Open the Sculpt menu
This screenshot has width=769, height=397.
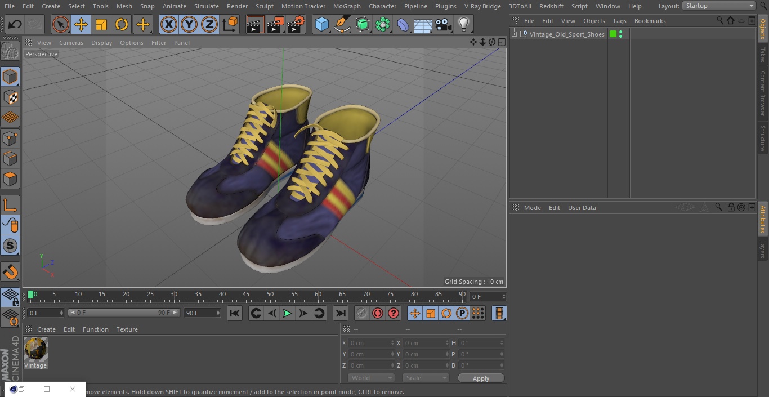coord(264,6)
